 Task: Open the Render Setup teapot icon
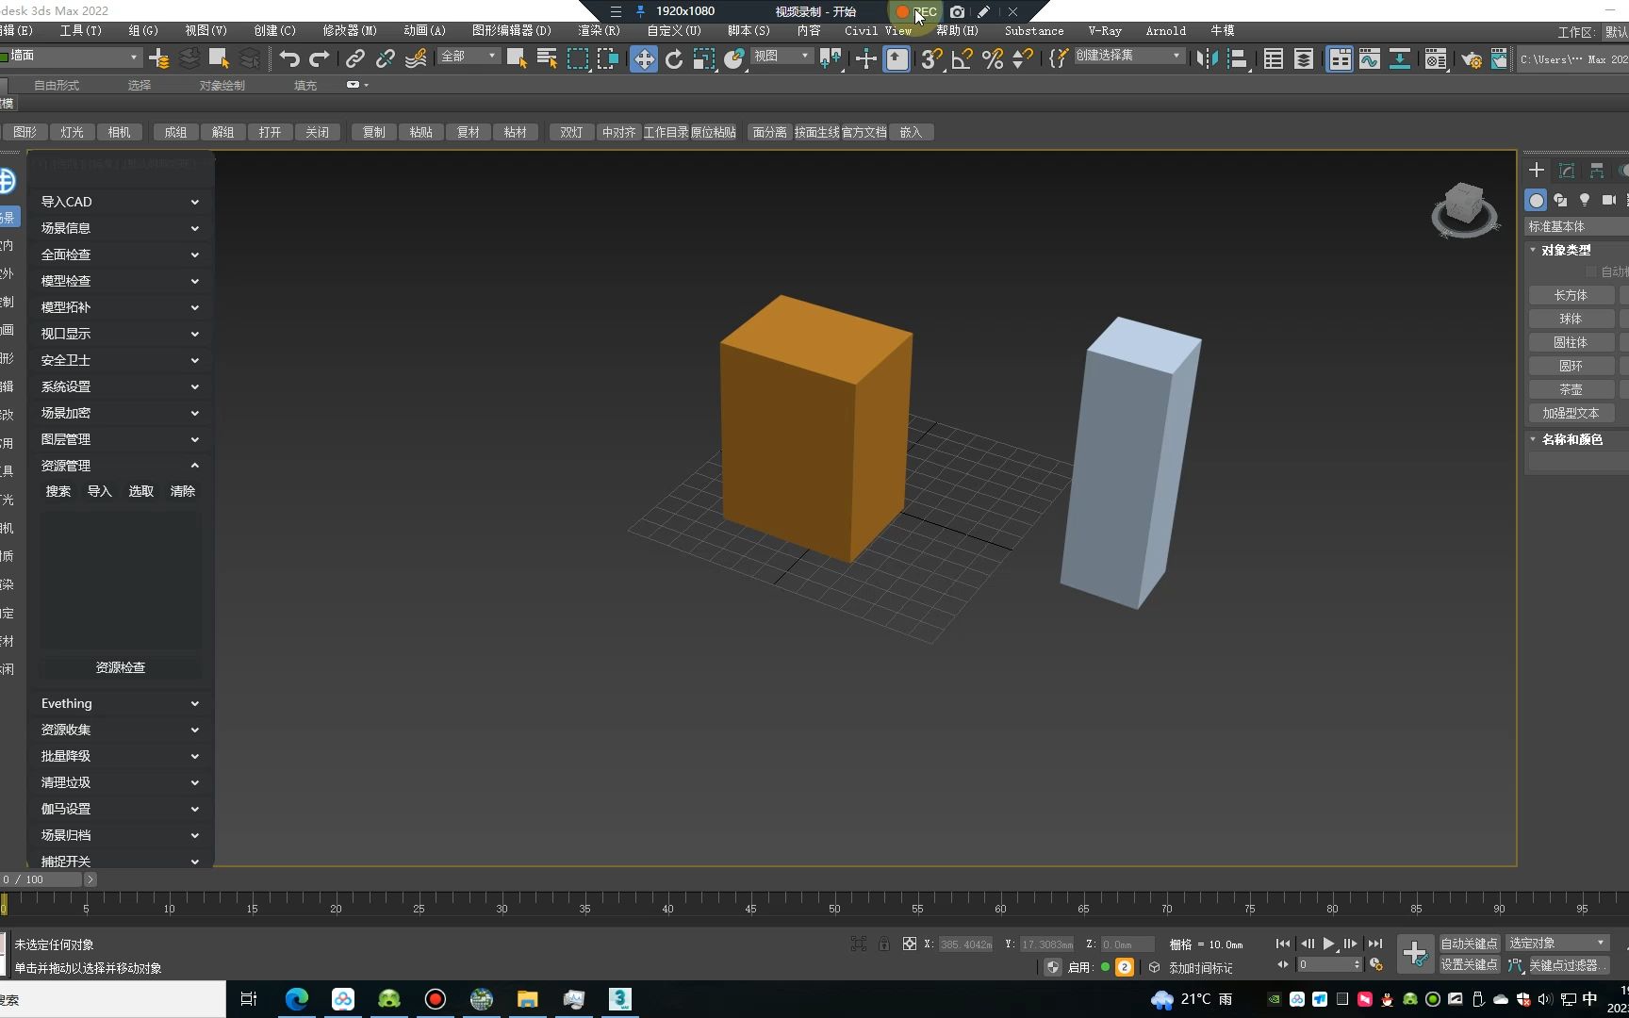tap(1470, 59)
